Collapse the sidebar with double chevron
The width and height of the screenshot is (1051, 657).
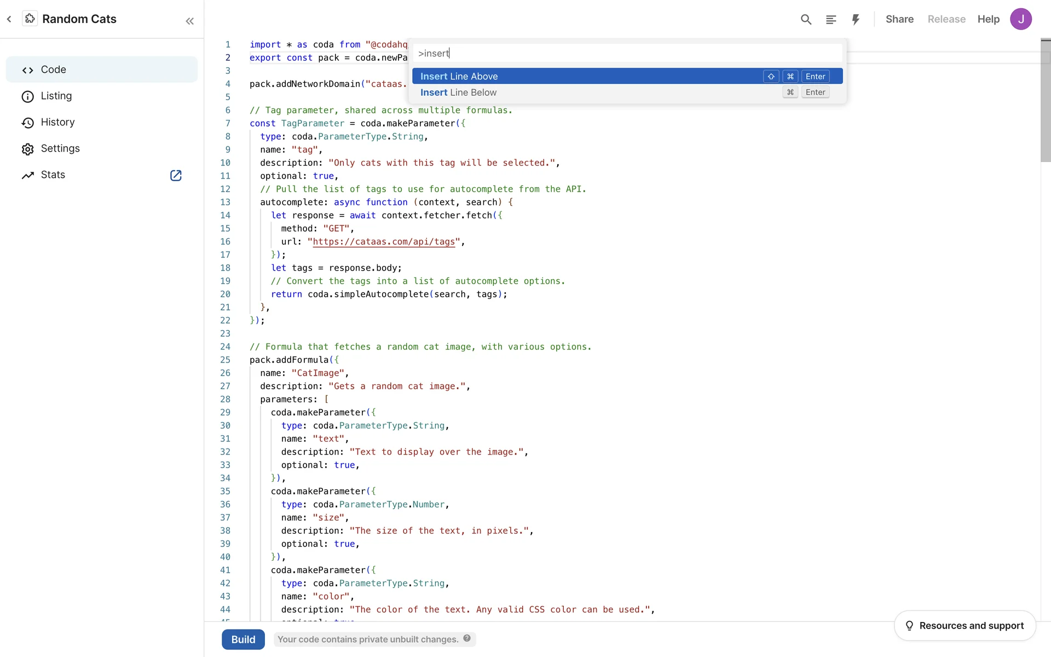pos(189,21)
